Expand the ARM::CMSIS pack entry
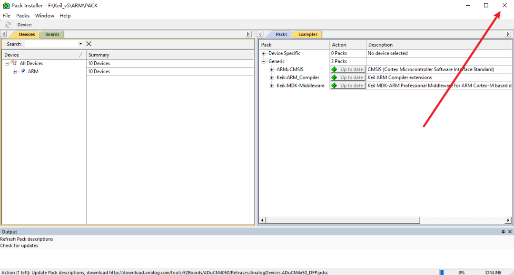This screenshot has height=275, width=514. coord(271,69)
